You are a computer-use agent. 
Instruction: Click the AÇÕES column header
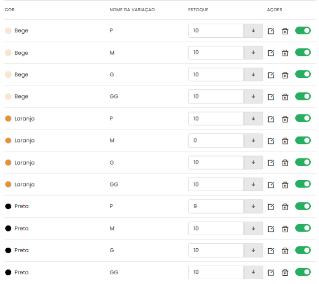[x=274, y=10]
